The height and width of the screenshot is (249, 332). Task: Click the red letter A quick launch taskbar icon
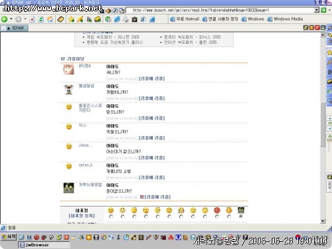(171, 238)
